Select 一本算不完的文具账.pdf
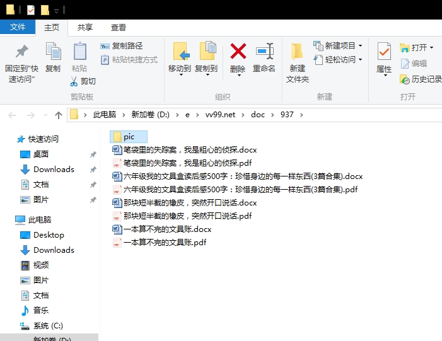This screenshot has width=442, height=341. coord(160,243)
